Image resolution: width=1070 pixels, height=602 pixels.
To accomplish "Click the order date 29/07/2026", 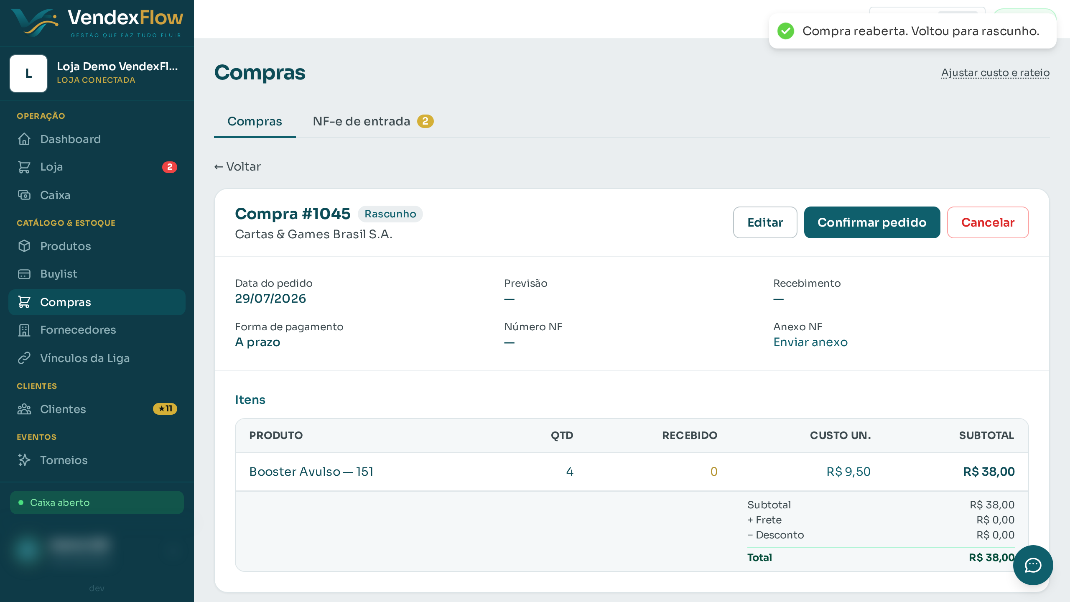I will click(270, 298).
